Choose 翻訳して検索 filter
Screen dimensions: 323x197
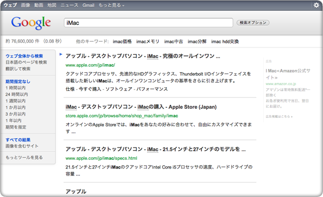pyautogui.click(x=18, y=68)
